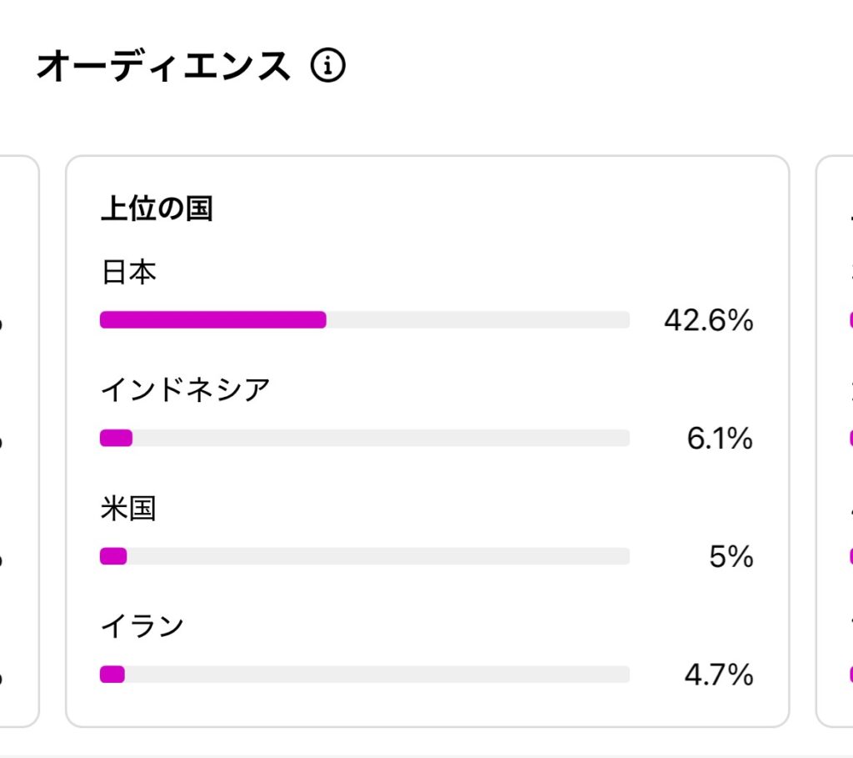Select the 日本 country label

pyautogui.click(x=129, y=272)
